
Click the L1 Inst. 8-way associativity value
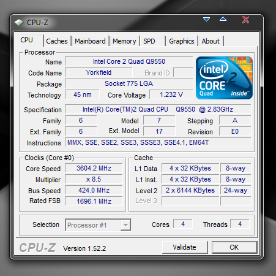pos(236,179)
